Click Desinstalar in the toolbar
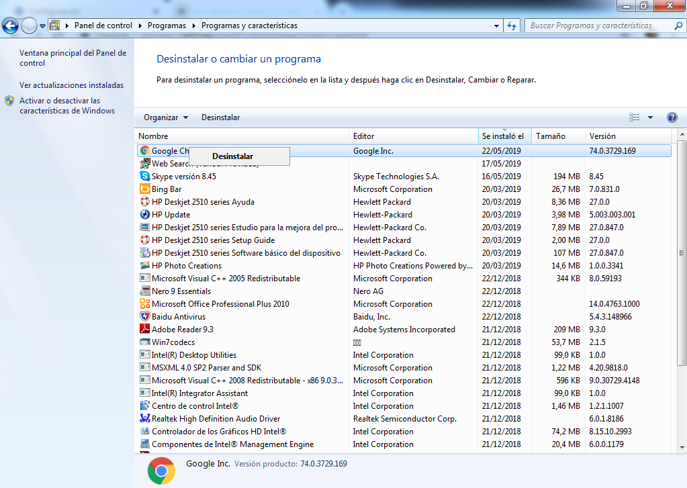687x488 pixels. [220, 117]
